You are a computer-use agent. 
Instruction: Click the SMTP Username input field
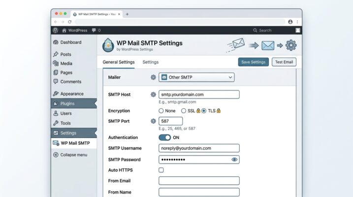click(199, 148)
